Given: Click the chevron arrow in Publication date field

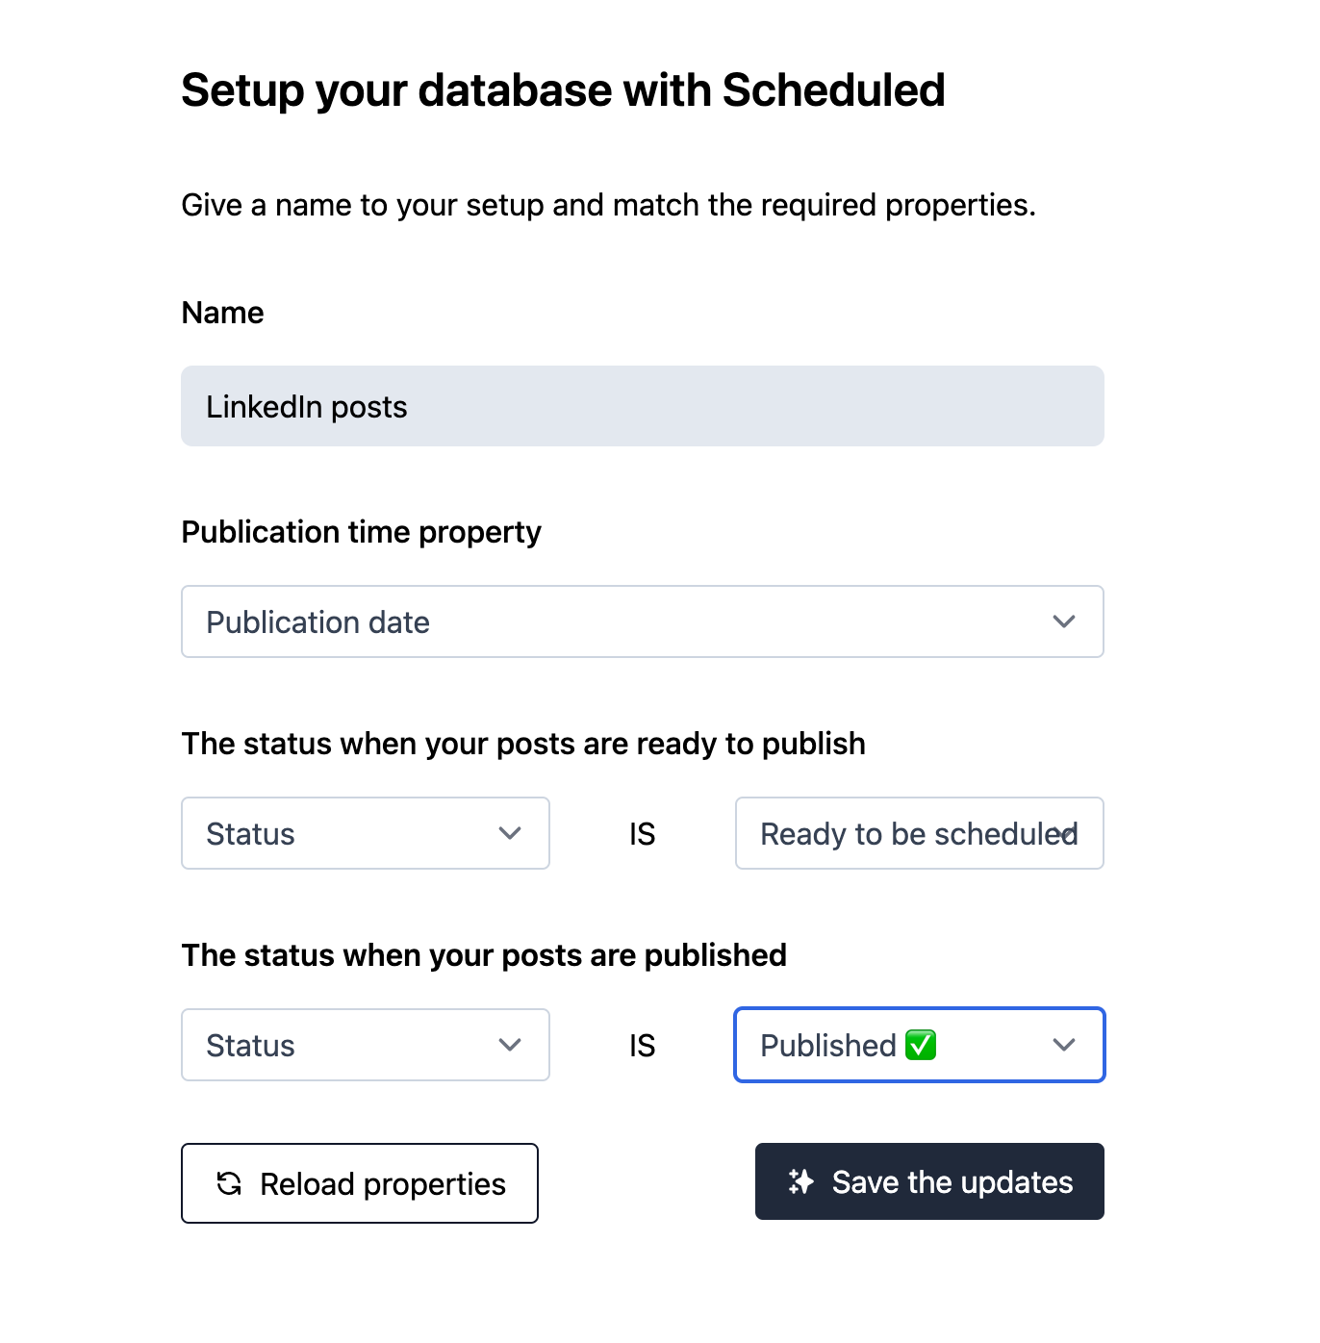Looking at the screenshot, I should tap(1063, 621).
